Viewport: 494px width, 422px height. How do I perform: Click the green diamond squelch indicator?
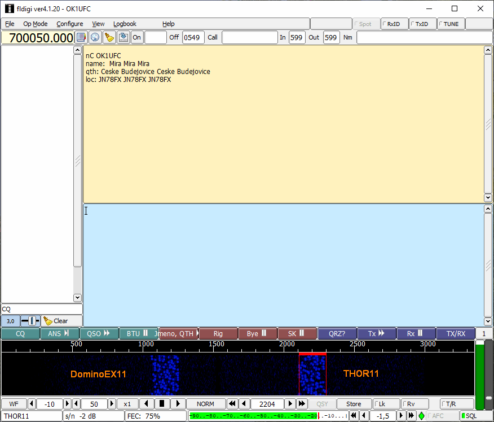421,416
